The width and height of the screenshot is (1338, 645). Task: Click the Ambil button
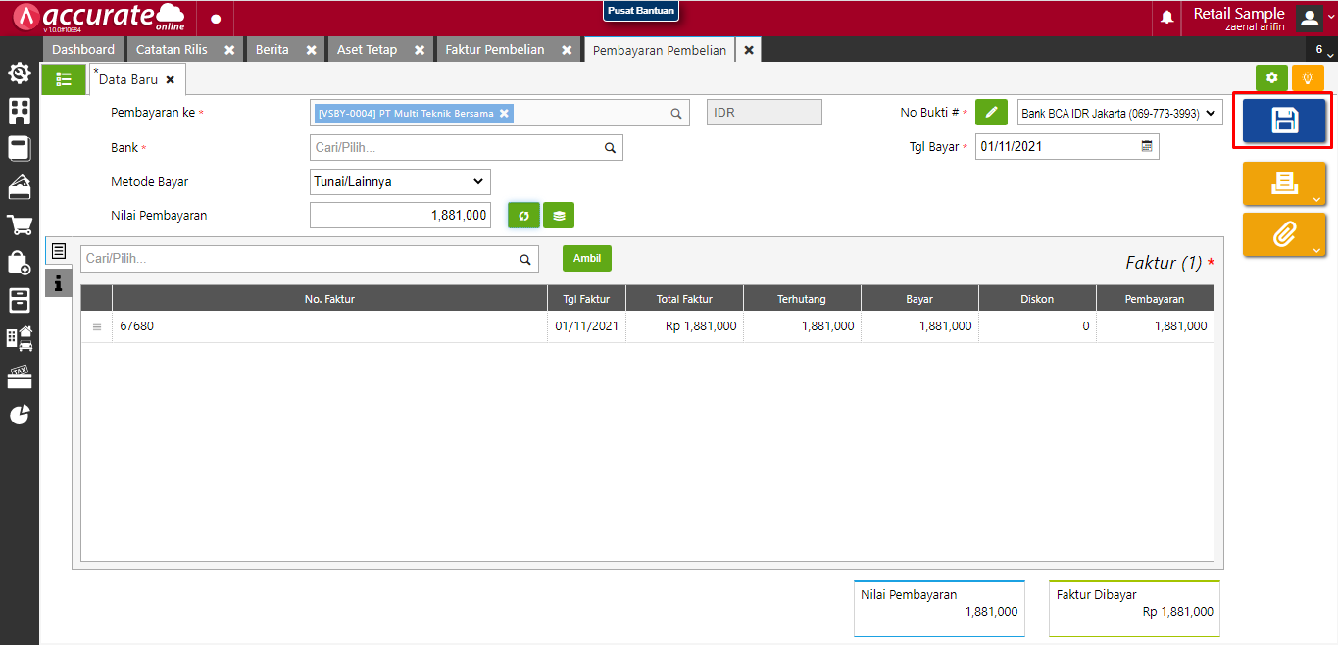587,258
